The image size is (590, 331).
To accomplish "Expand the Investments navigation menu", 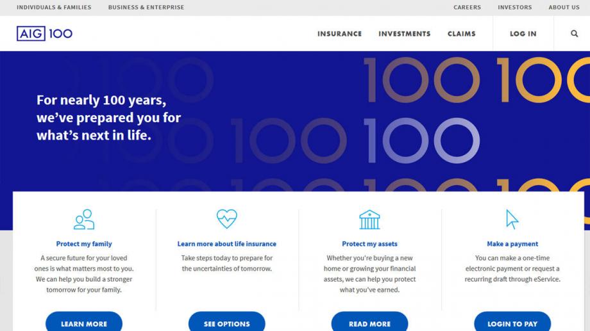I will coord(404,34).
